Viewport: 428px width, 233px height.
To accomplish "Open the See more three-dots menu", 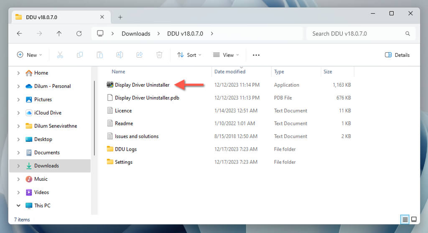I will tap(256, 55).
